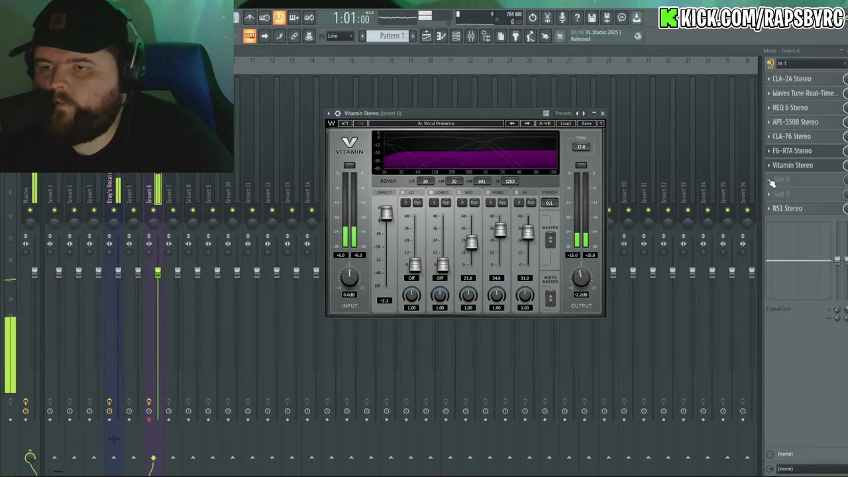The width and height of the screenshot is (848, 477).
Task: Click the HI band fader handle
Action: [x=527, y=232]
